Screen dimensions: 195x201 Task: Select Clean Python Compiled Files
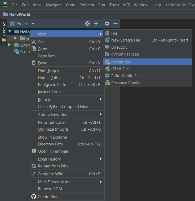tap(67, 107)
